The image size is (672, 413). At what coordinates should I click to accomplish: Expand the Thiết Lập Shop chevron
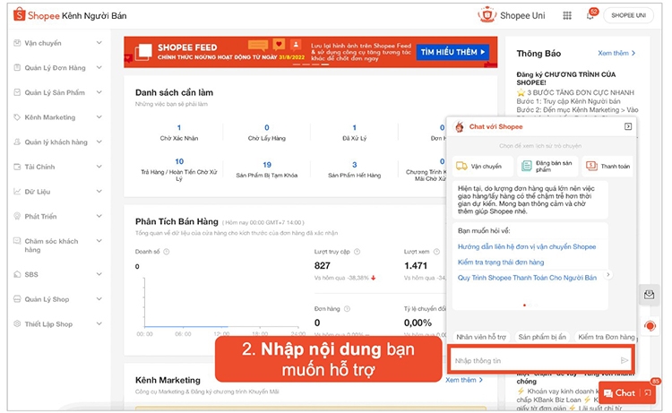tap(99, 324)
